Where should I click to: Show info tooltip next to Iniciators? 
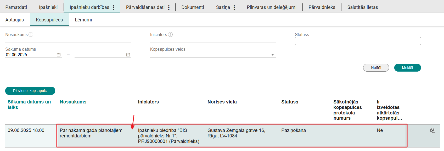point(170,34)
